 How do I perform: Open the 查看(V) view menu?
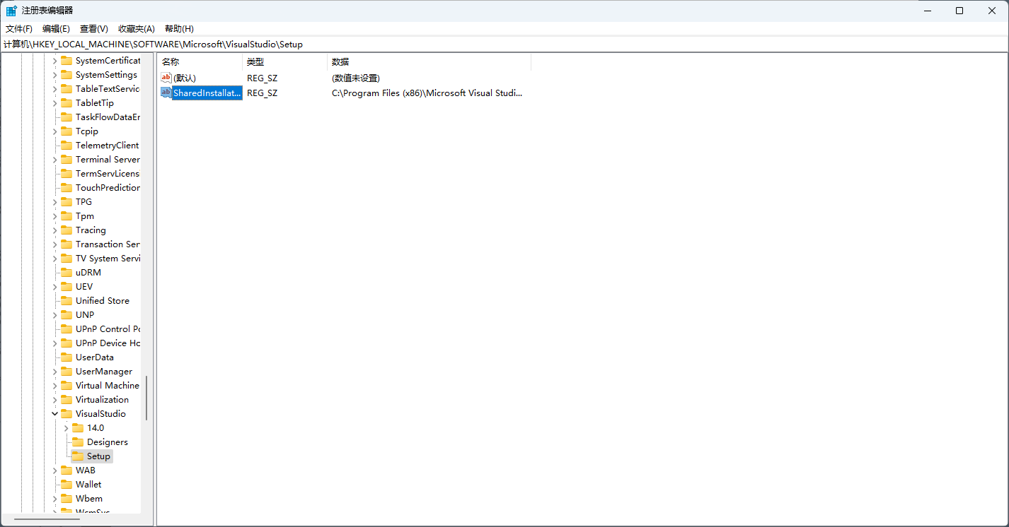[x=93, y=29]
